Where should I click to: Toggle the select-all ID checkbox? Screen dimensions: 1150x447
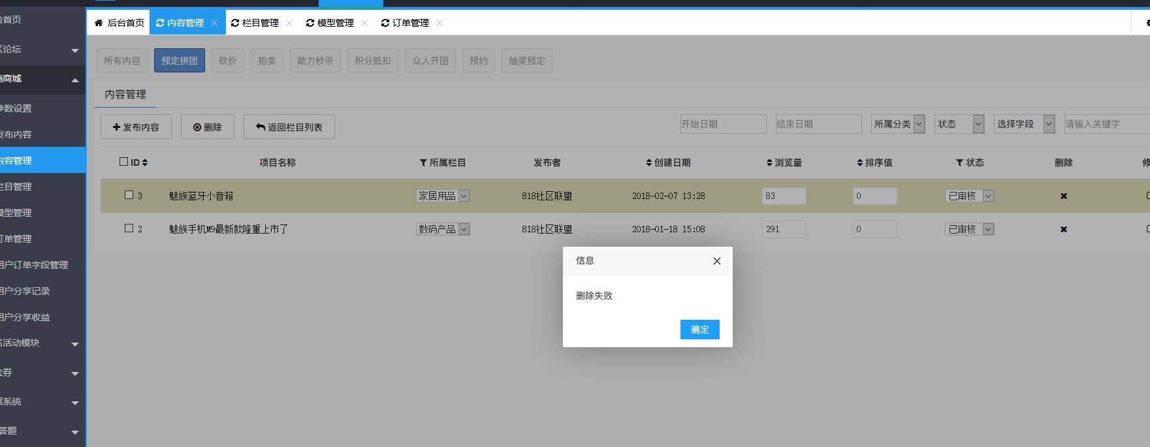tap(124, 162)
